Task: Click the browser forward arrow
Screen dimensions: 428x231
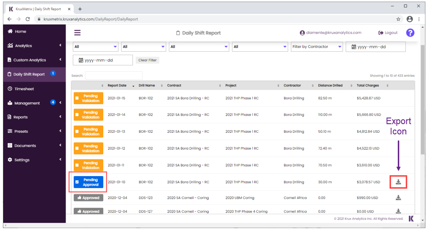Action: (x=18, y=19)
